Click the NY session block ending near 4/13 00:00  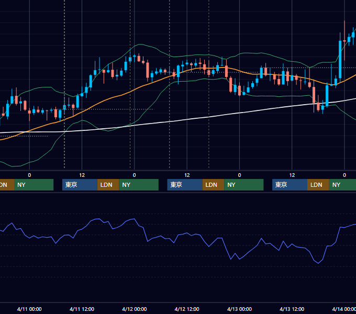coord(244,185)
